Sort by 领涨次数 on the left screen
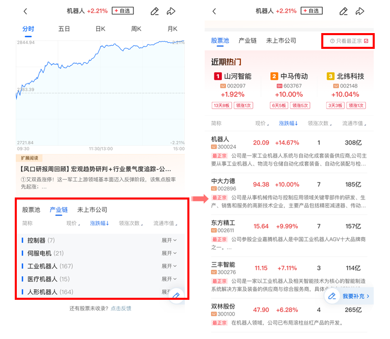The image size is (390, 339). [x=131, y=223]
